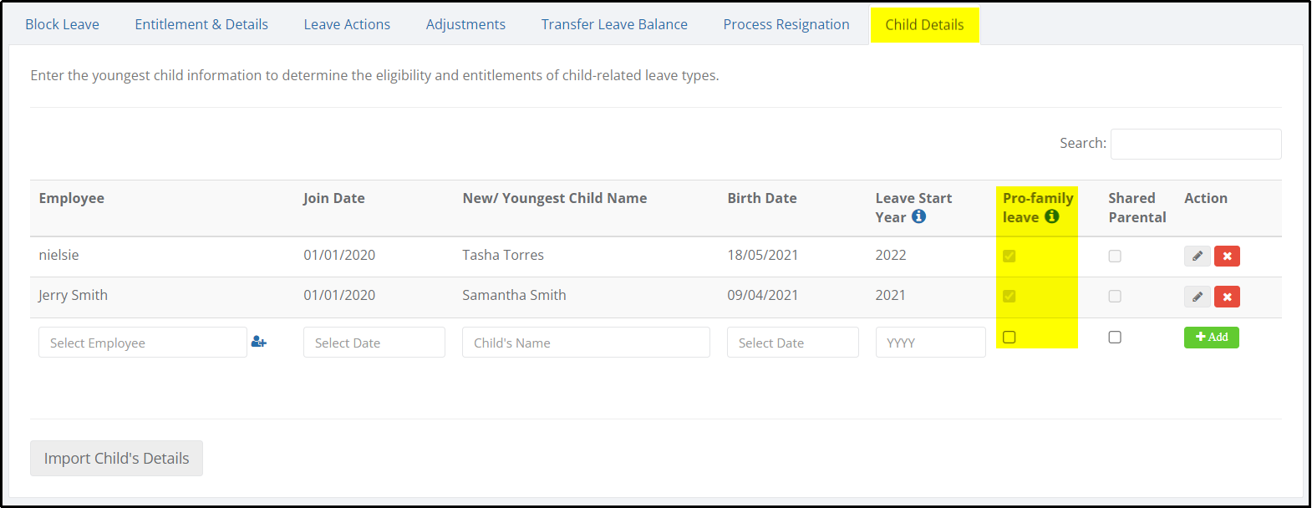The height and width of the screenshot is (508, 1312).
Task: Switch to the Leave Actions tab
Action: click(x=347, y=24)
